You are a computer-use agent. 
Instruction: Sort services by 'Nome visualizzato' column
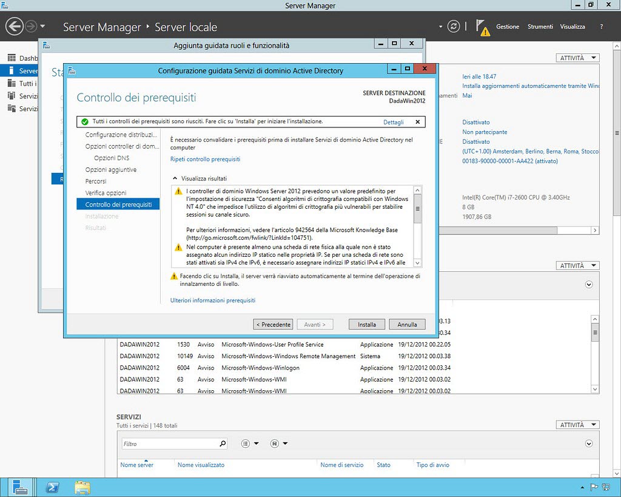pyautogui.click(x=201, y=465)
